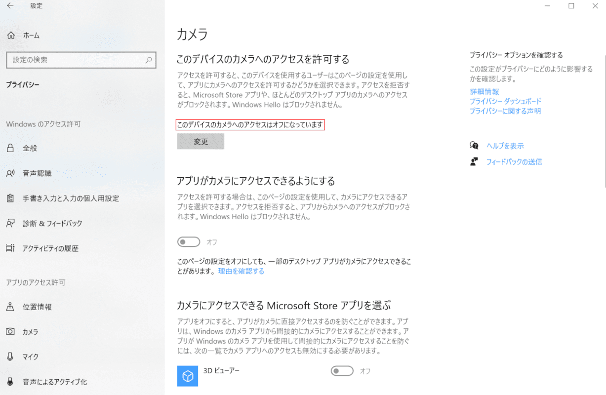Select the Activity history icon
The height and width of the screenshot is (395, 606).
pos(10,248)
